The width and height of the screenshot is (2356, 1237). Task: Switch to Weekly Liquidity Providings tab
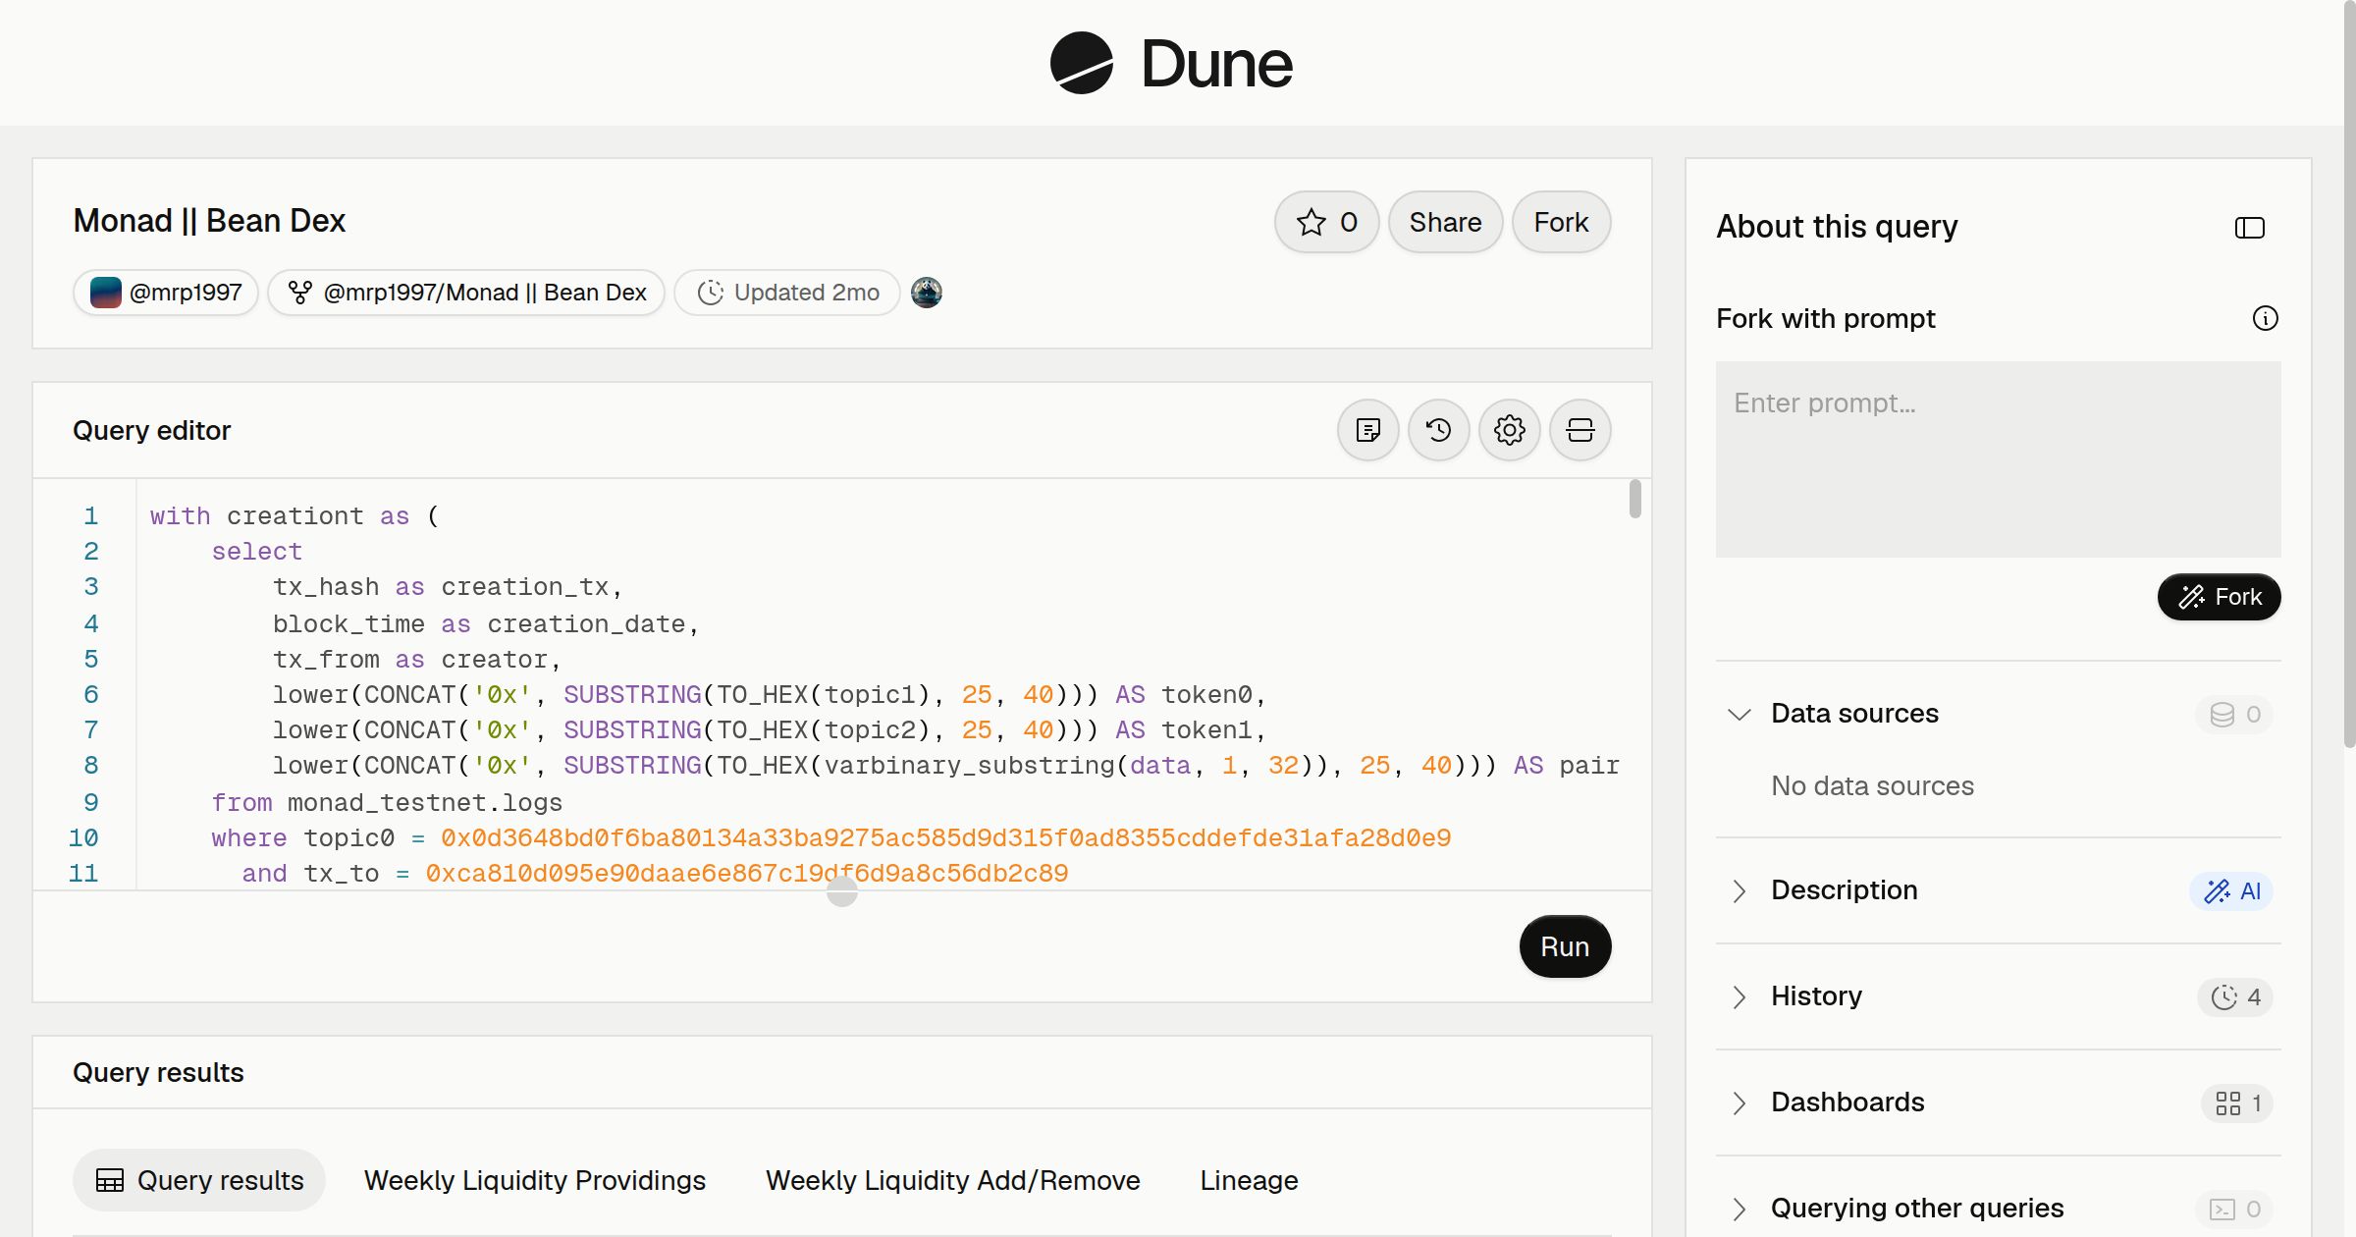tap(534, 1180)
